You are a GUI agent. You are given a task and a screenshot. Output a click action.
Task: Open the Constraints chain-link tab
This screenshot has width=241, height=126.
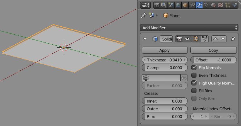click(x=192, y=5)
